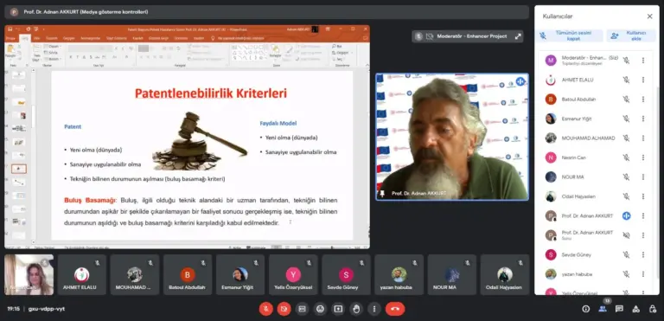Turn on your microphone in bottom bar
The height and width of the screenshot is (321, 664).
pos(265,309)
